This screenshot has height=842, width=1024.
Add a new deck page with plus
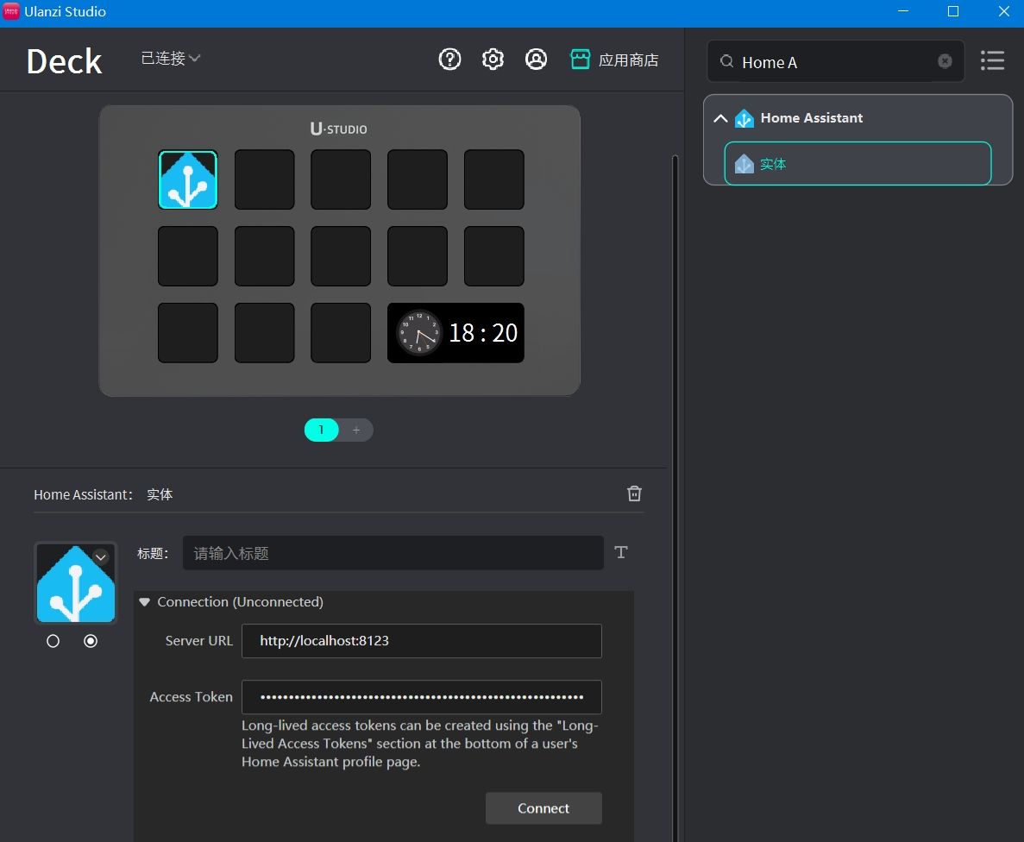coord(356,430)
